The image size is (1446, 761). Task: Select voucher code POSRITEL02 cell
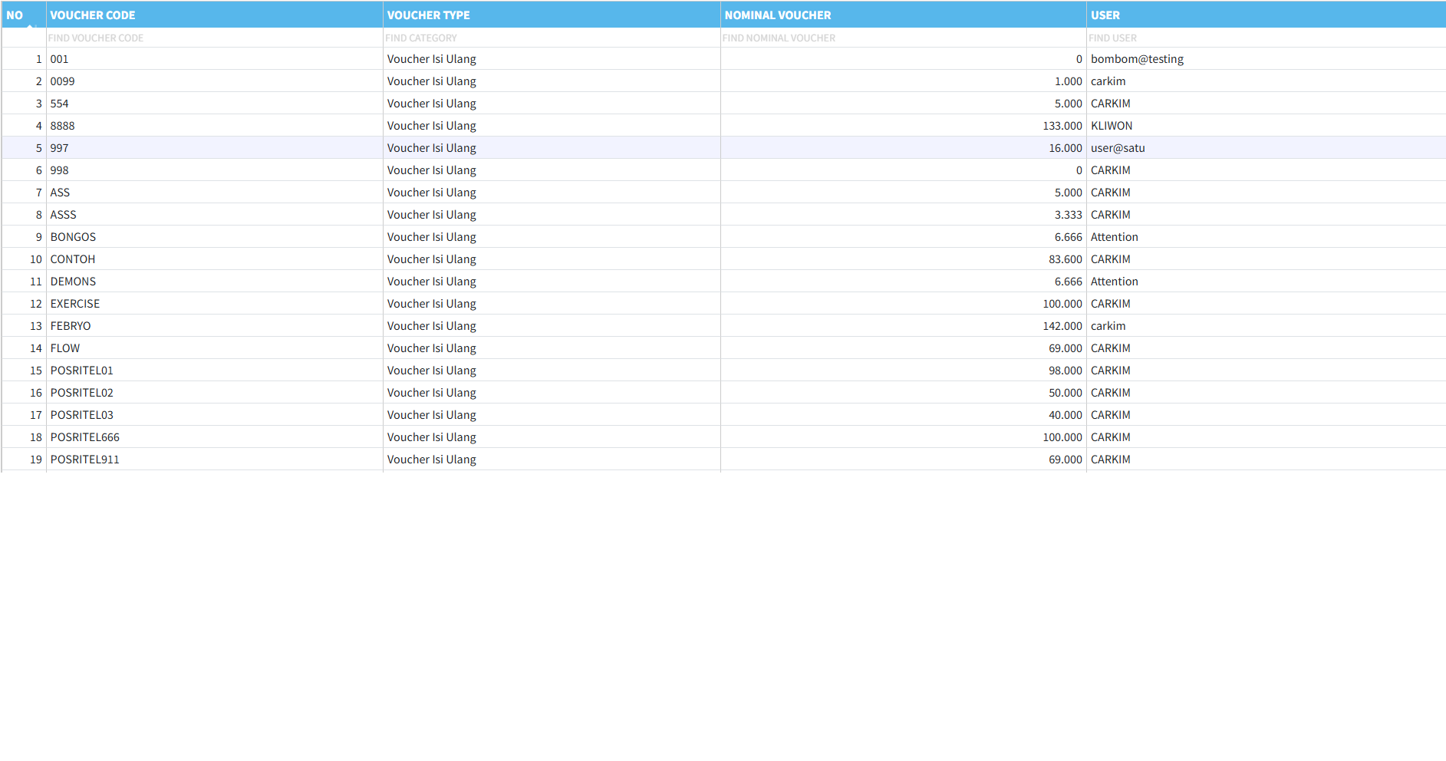click(x=215, y=393)
